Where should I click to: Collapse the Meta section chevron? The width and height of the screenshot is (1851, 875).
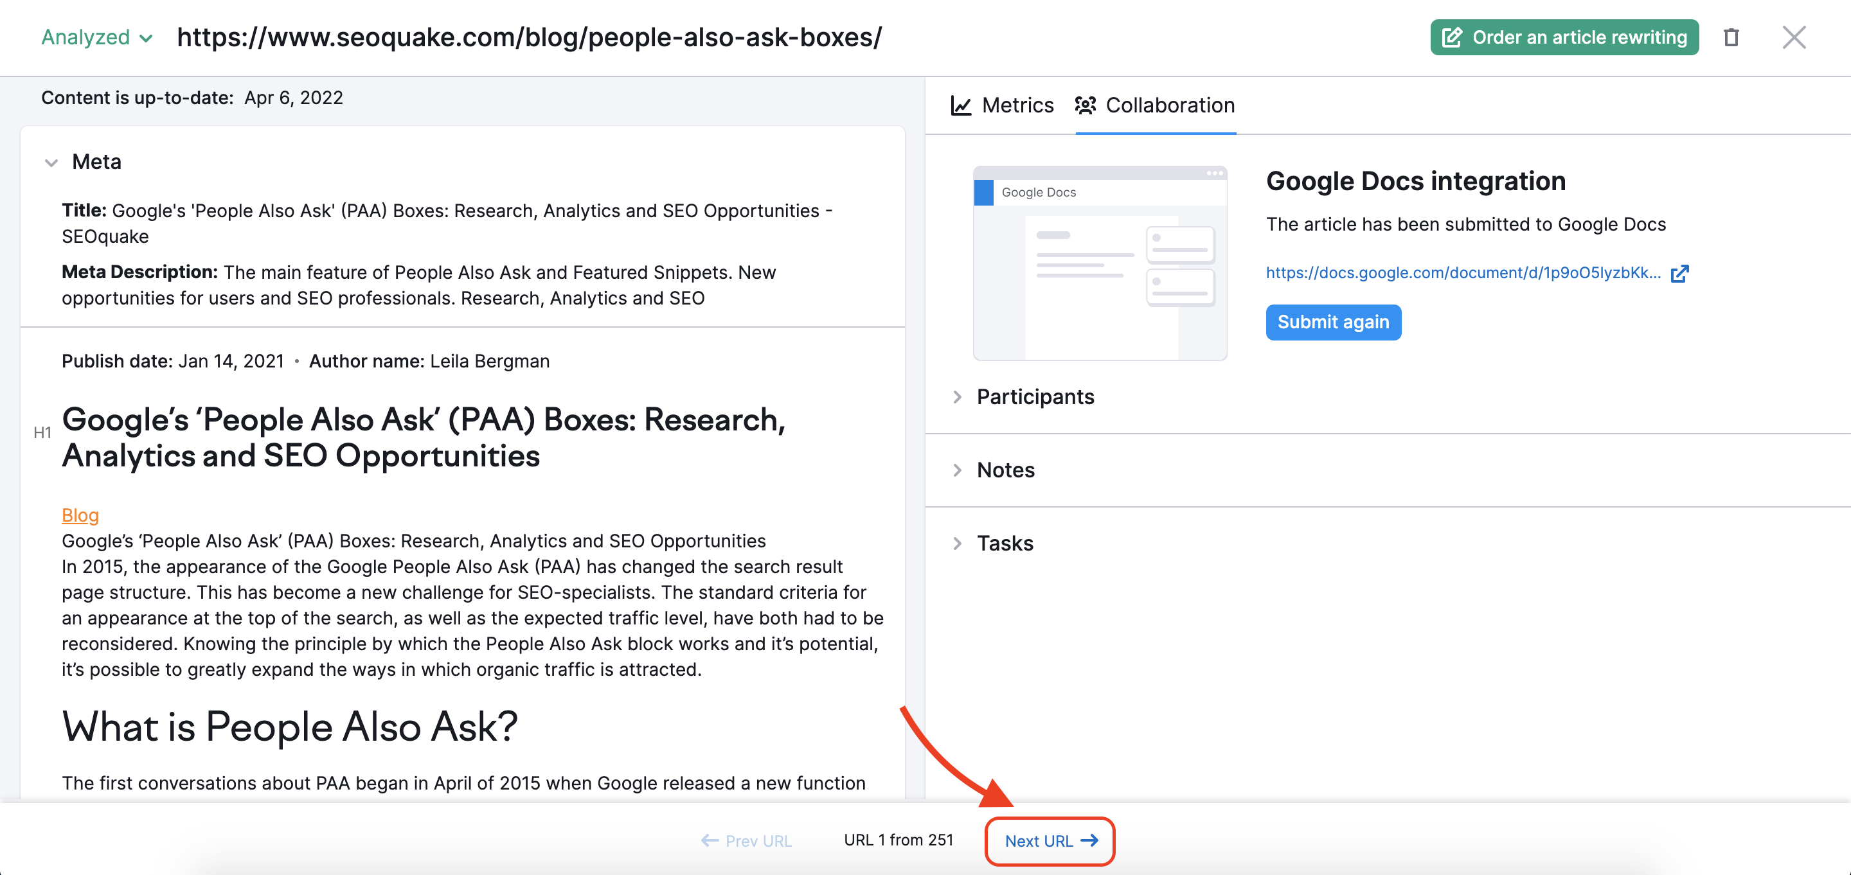click(x=51, y=163)
